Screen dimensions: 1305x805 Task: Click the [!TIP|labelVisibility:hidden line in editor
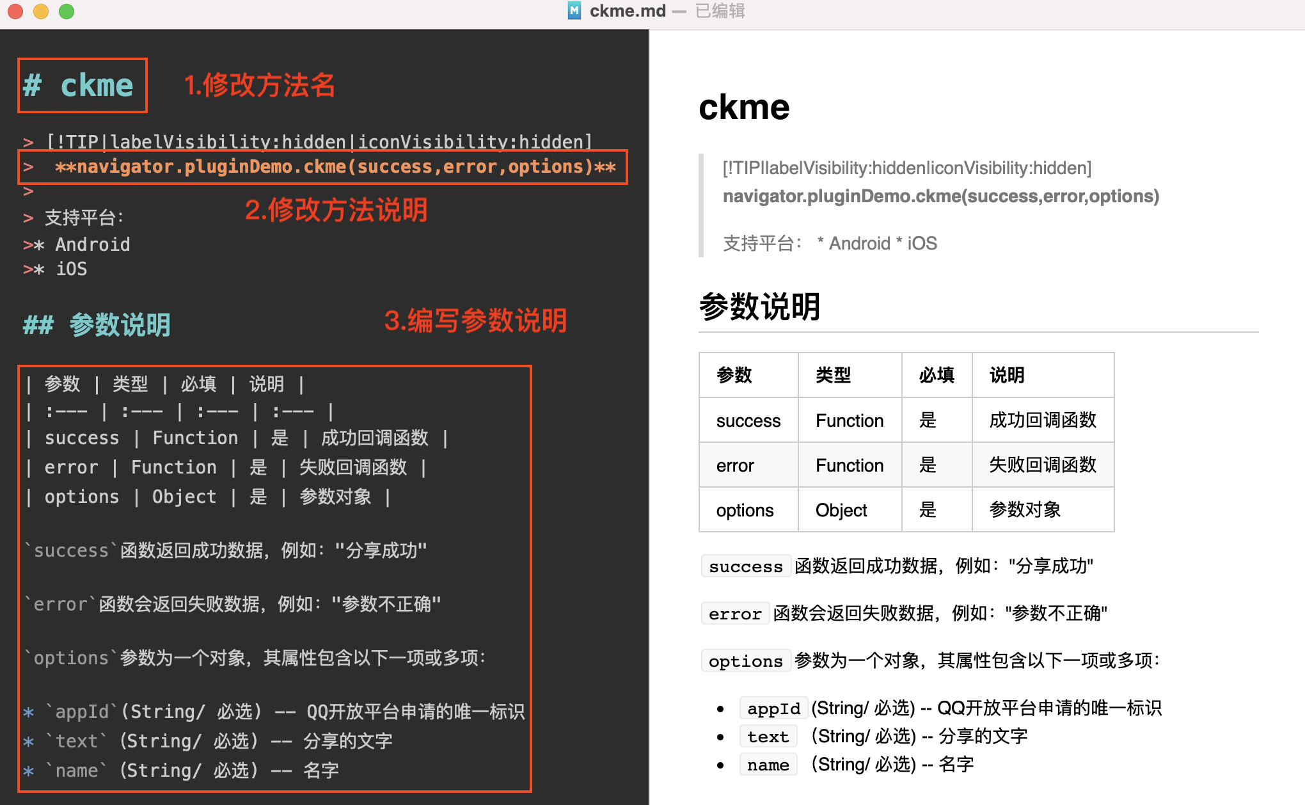point(308,141)
